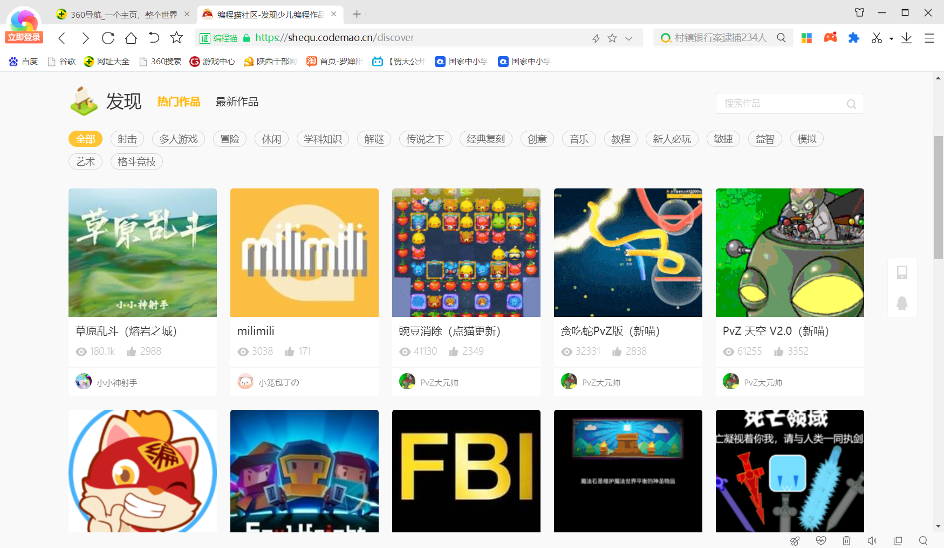The image size is (944, 548).
Task: Click the rocket accelerator icon in status bar
Action: [x=795, y=540]
